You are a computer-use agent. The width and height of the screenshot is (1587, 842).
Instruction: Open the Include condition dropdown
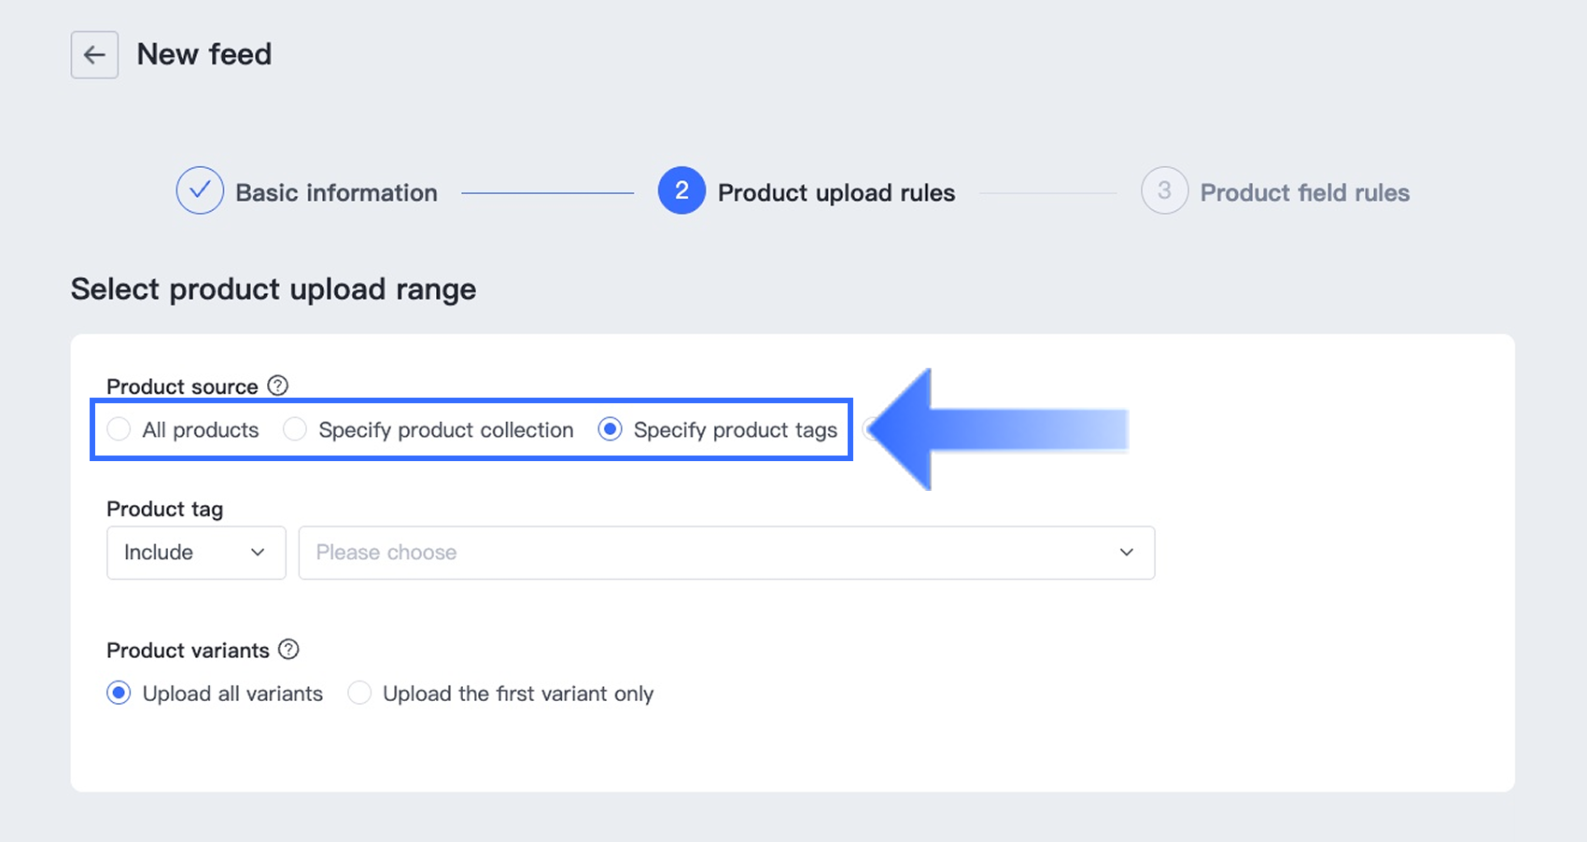click(x=195, y=553)
